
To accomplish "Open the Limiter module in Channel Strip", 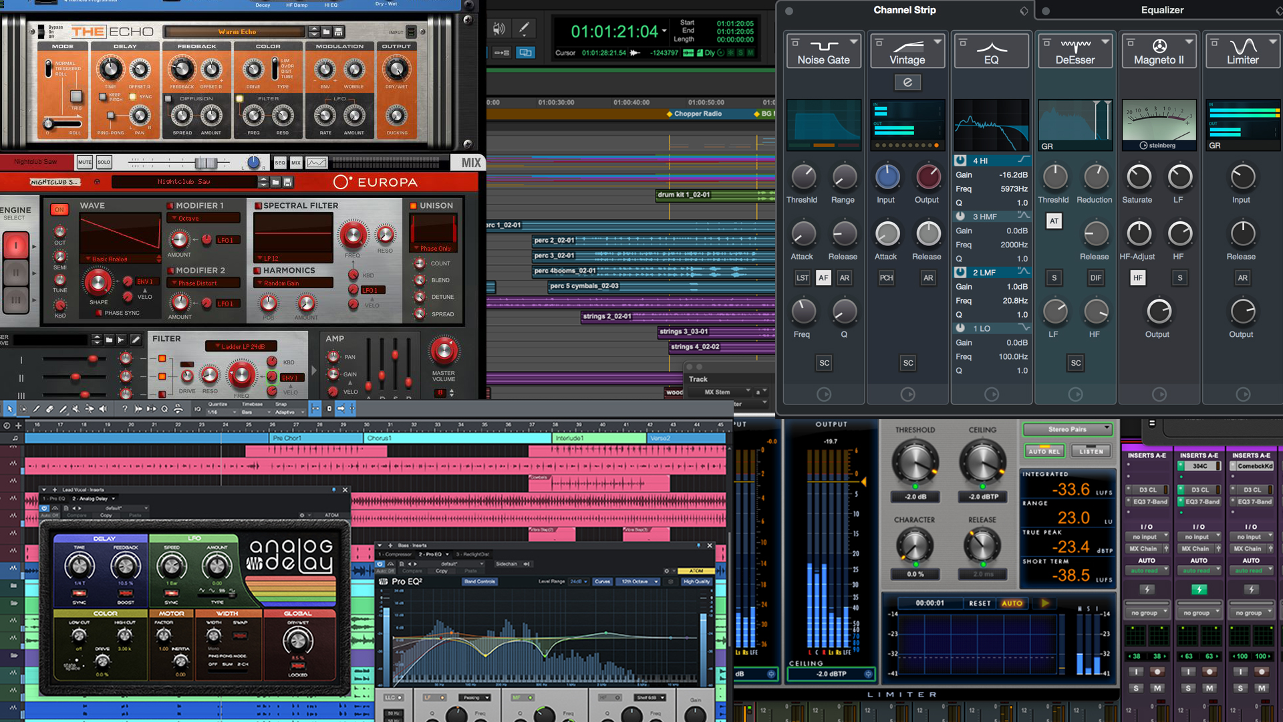I will [1243, 51].
